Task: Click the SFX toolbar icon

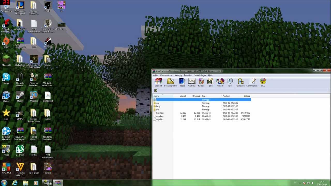Action: pos(263,82)
